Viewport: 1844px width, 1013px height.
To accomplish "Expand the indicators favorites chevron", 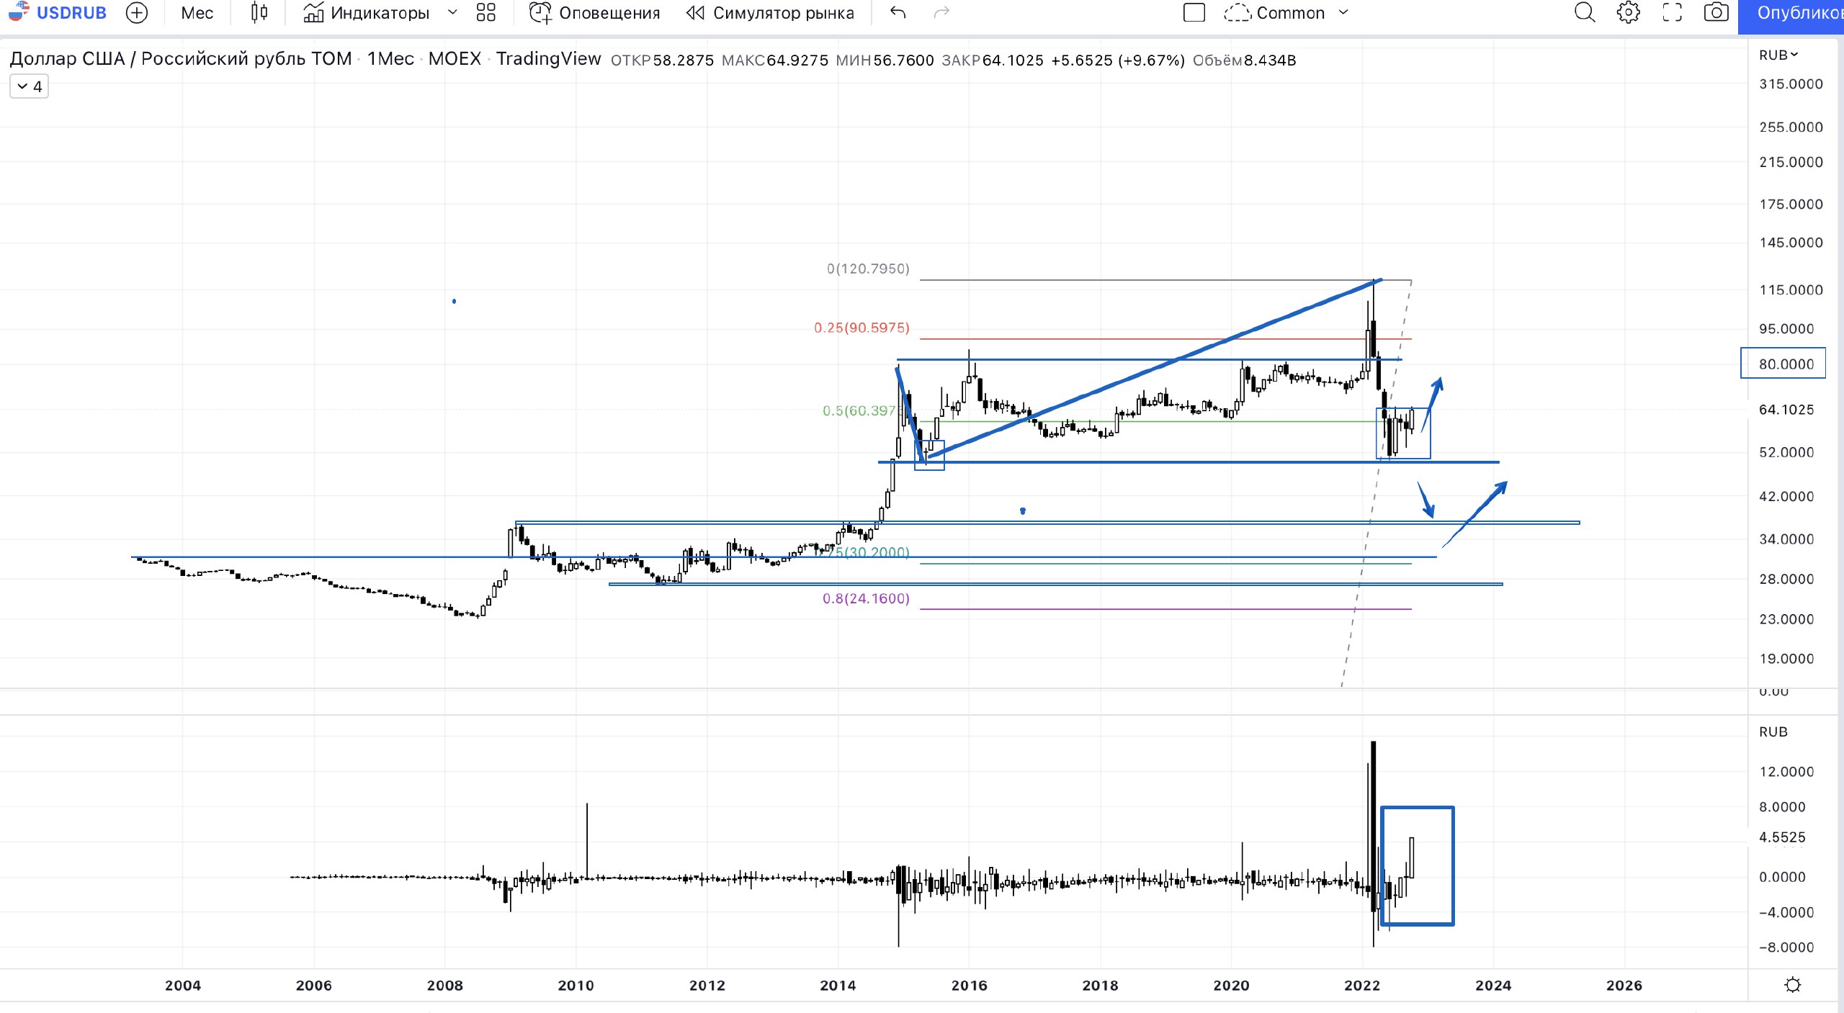I will pyautogui.click(x=452, y=13).
